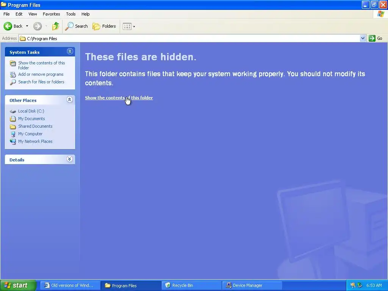This screenshot has height=291, width=388.
Task: Click the My Computer icon in sidebar
Action: pos(13,134)
